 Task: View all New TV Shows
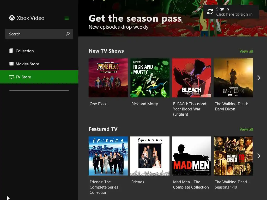click(x=246, y=51)
